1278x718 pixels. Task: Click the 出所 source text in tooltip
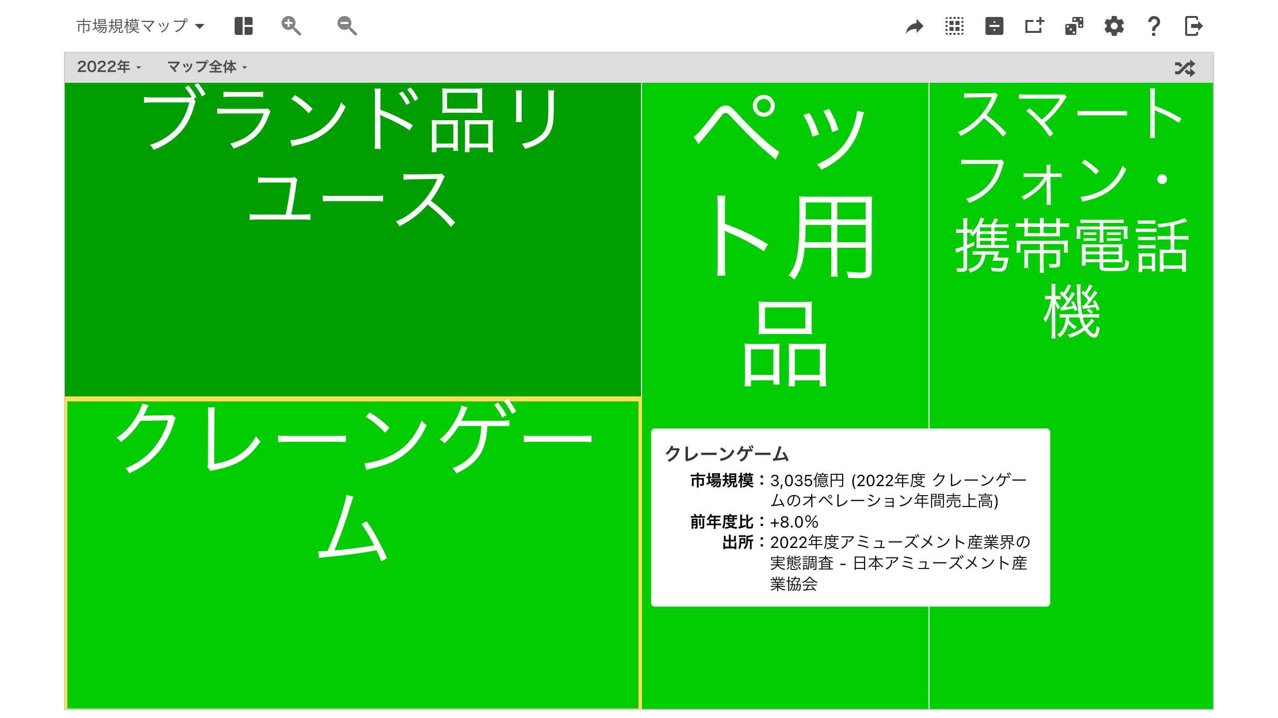point(900,563)
